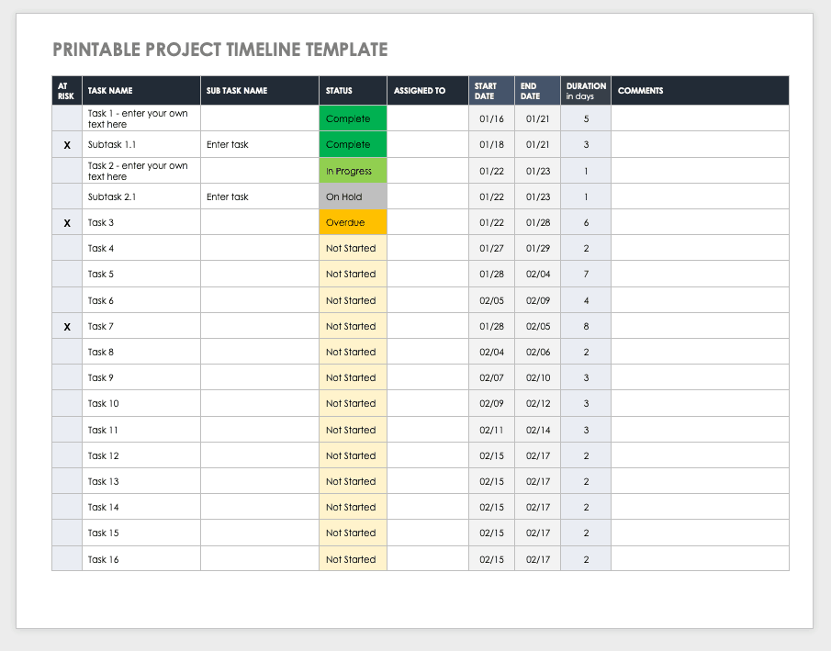831x651 pixels.
Task: Click the COMMENTS column header
Action: click(x=640, y=91)
